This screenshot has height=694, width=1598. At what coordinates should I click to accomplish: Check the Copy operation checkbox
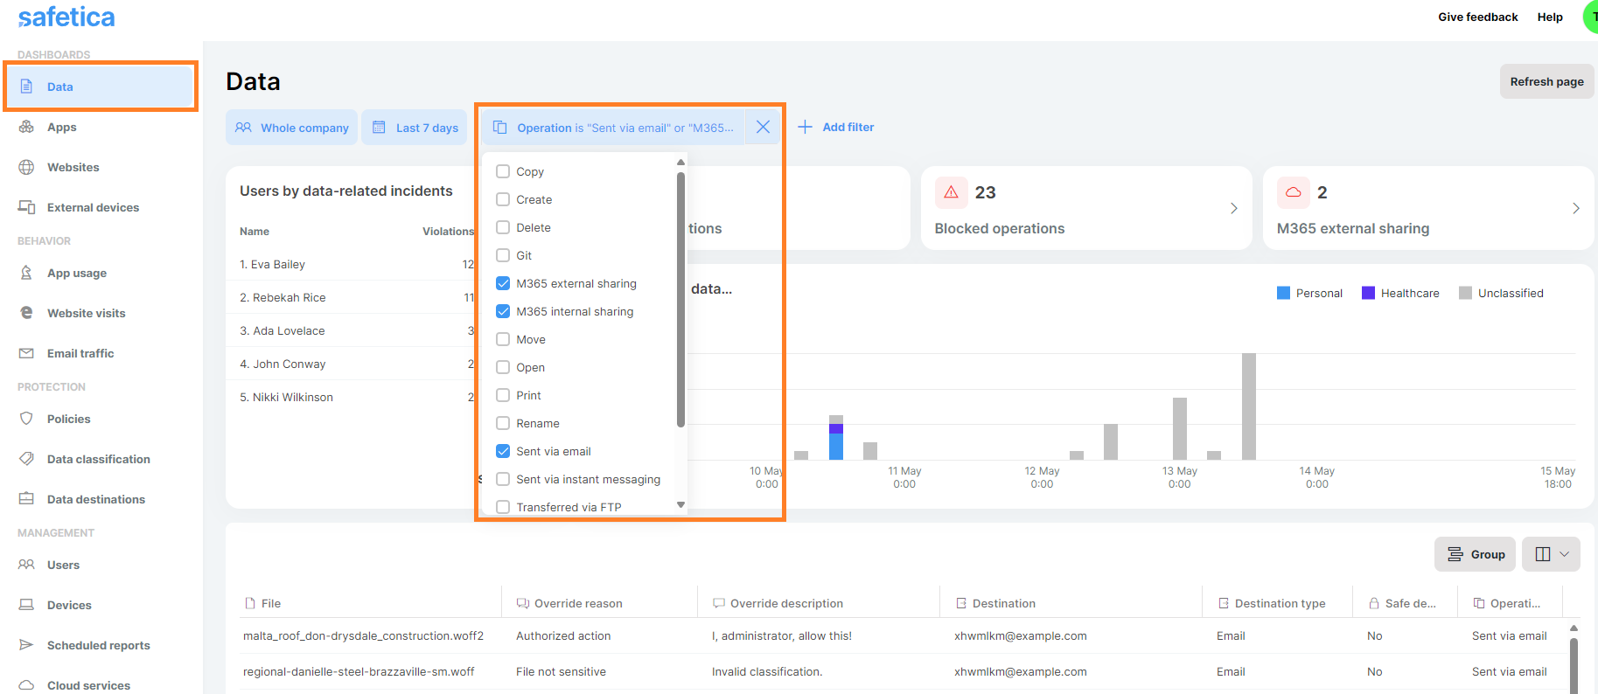click(x=503, y=171)
